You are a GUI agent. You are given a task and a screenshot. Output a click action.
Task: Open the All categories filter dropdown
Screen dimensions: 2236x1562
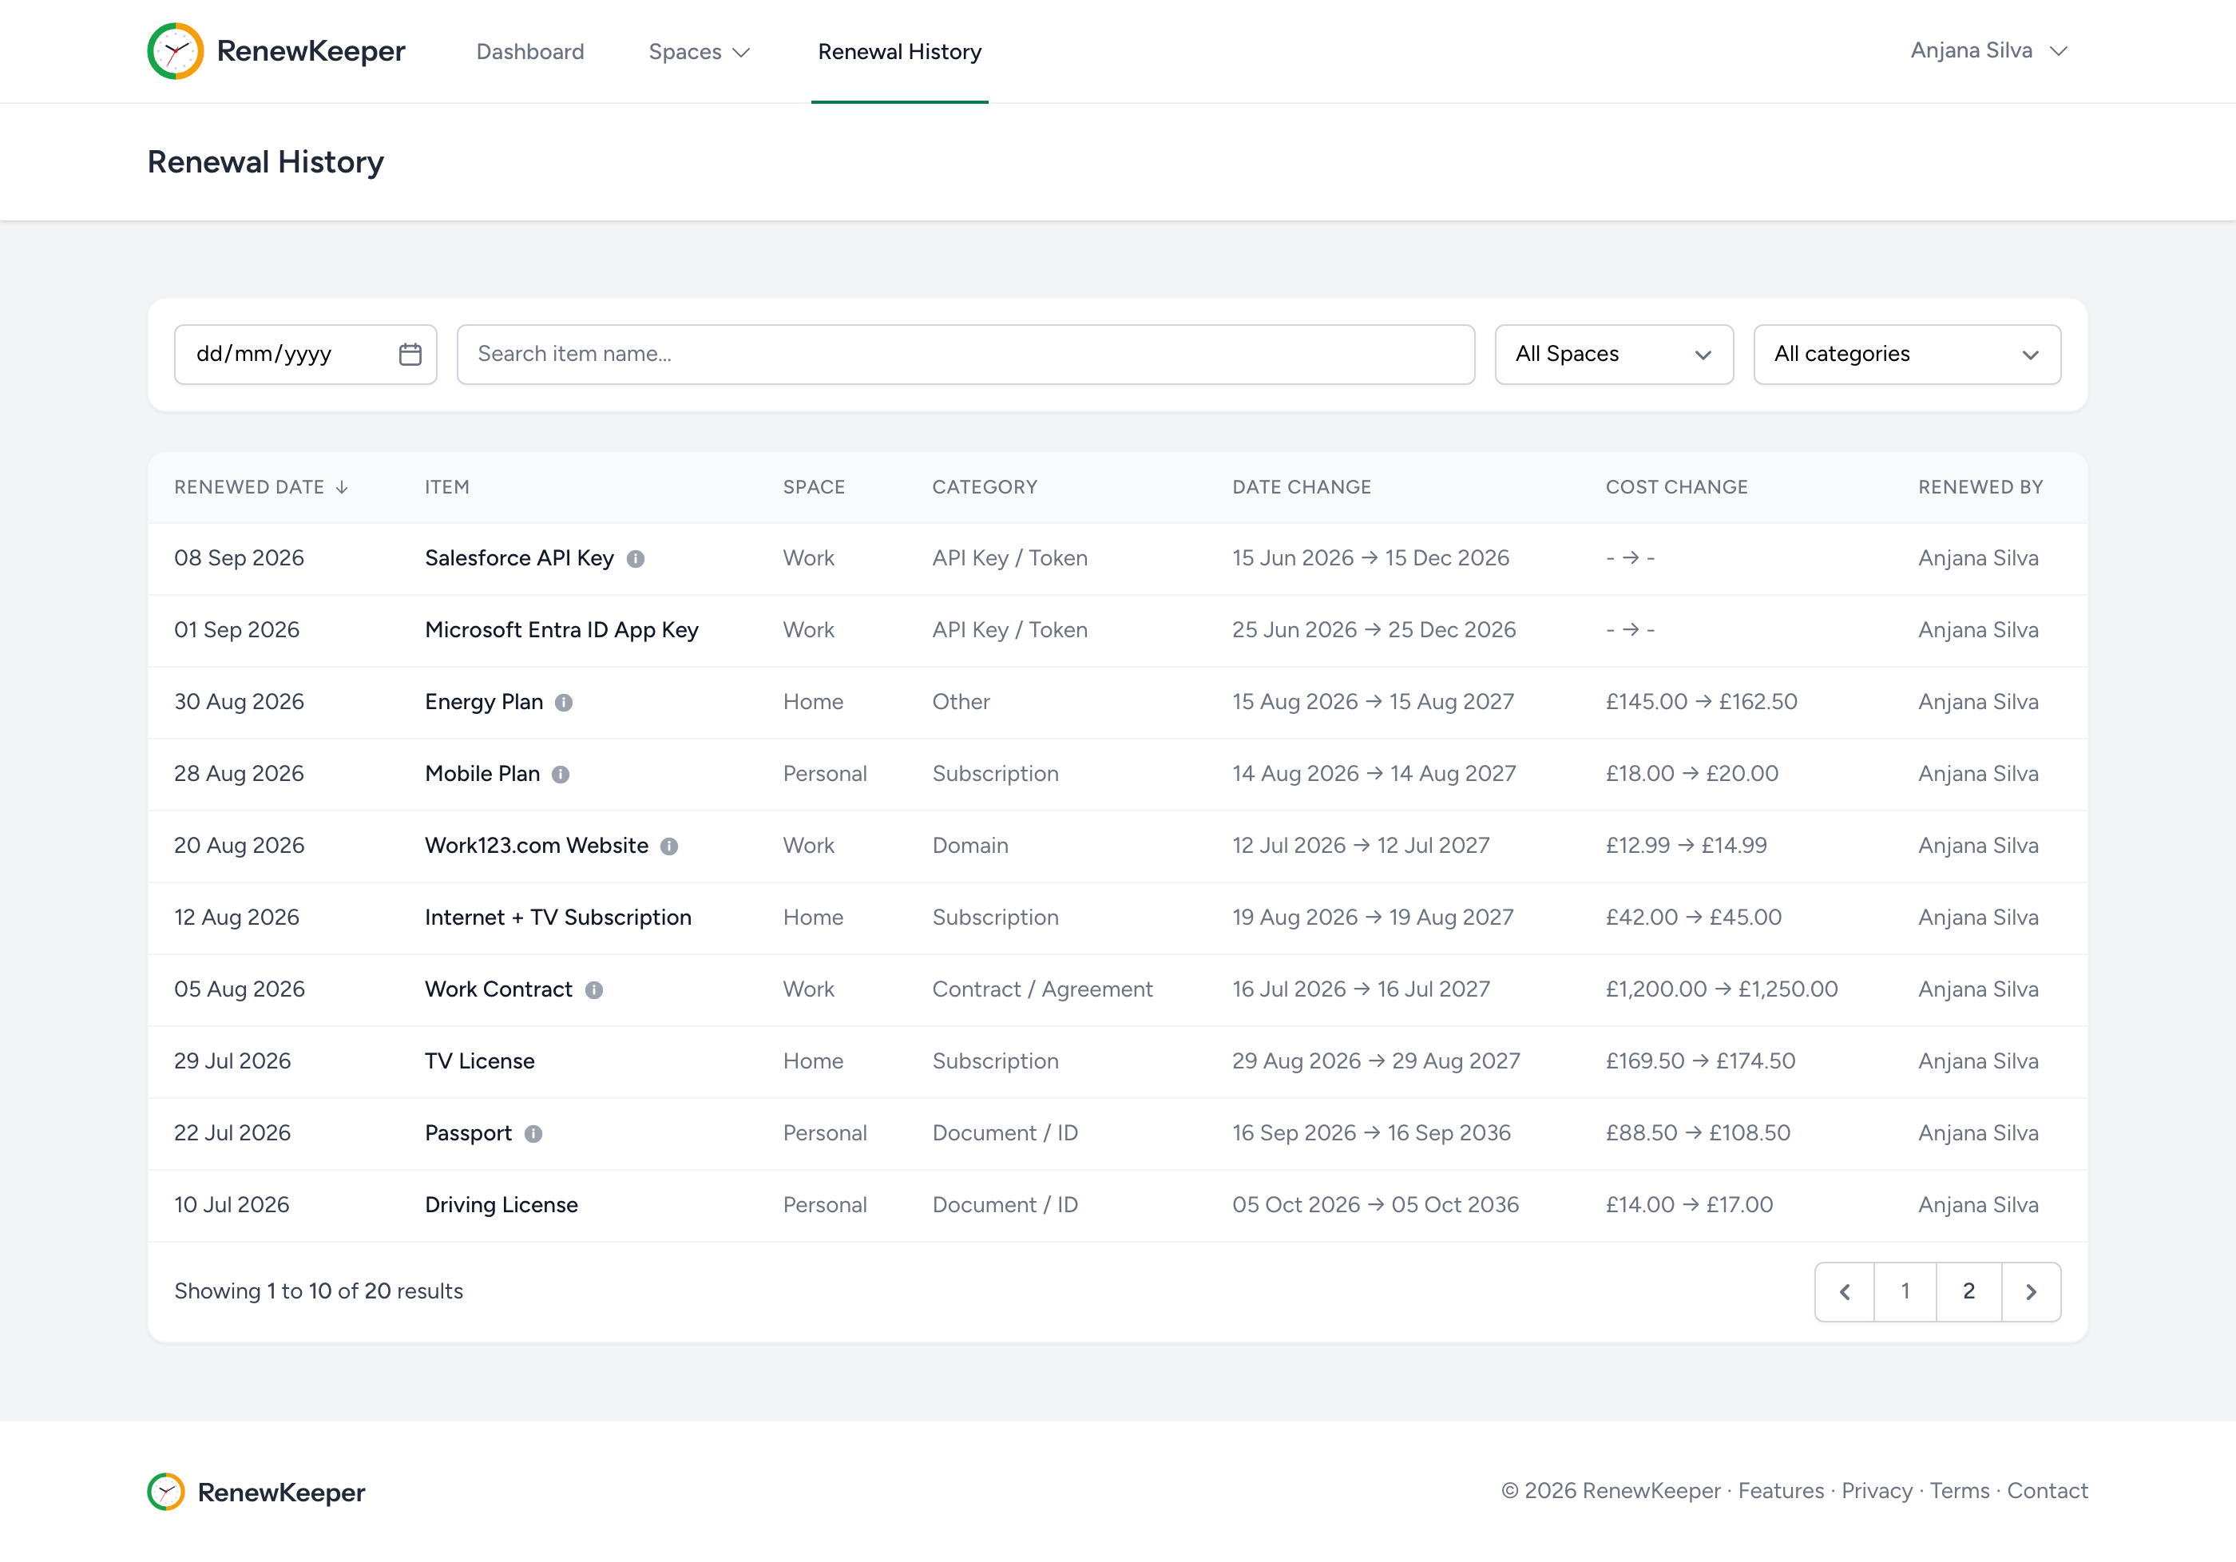click(x=1907, y=355)
